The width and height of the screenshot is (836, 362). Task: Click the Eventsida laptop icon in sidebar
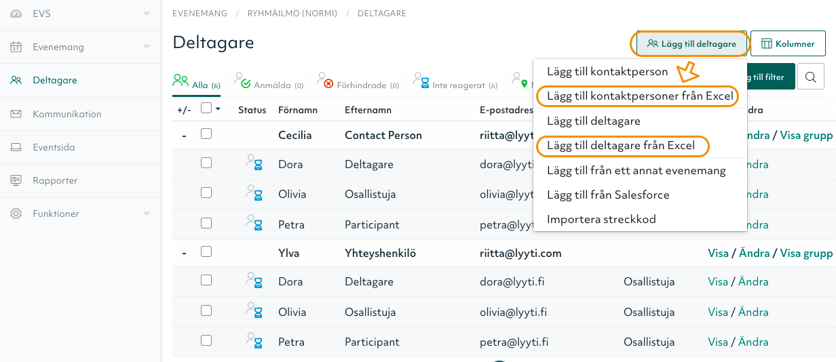pos(16,147)
